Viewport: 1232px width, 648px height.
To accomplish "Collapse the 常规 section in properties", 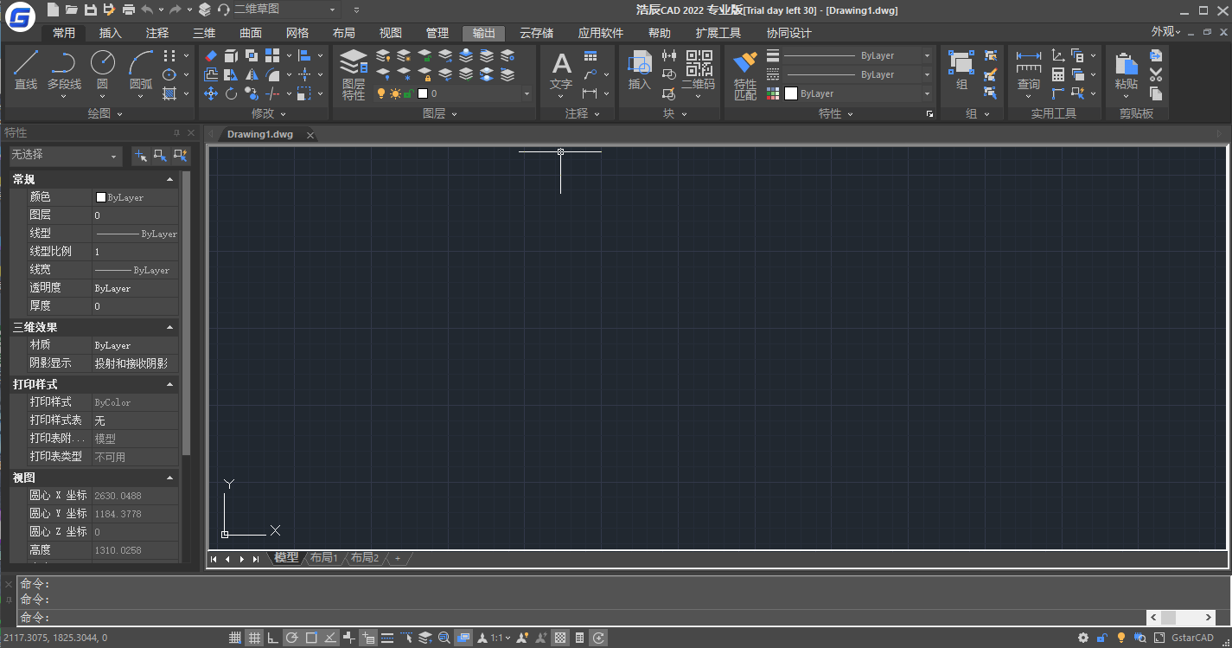I will tap(169, 179).
